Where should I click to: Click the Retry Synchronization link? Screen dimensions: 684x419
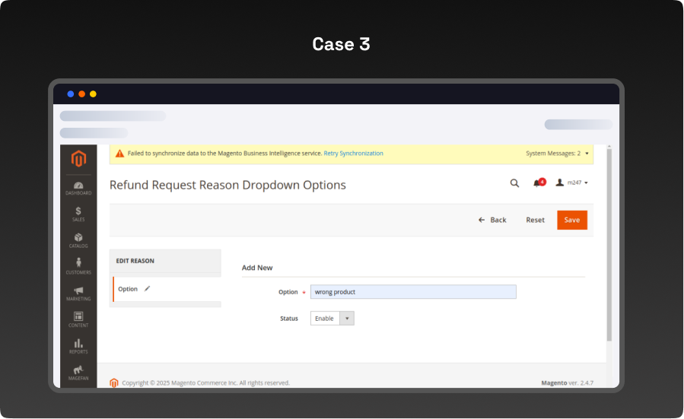pos(353,154)
